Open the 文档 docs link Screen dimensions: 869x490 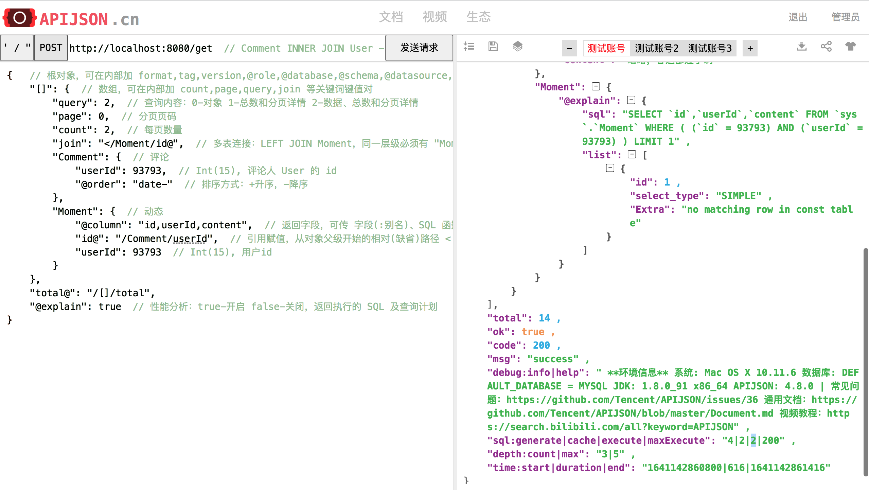tap(391, 17)
